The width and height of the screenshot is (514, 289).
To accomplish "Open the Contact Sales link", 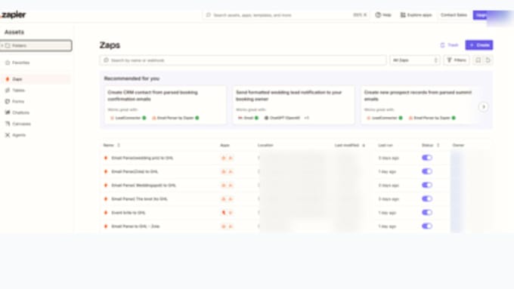I will (454, 15).
